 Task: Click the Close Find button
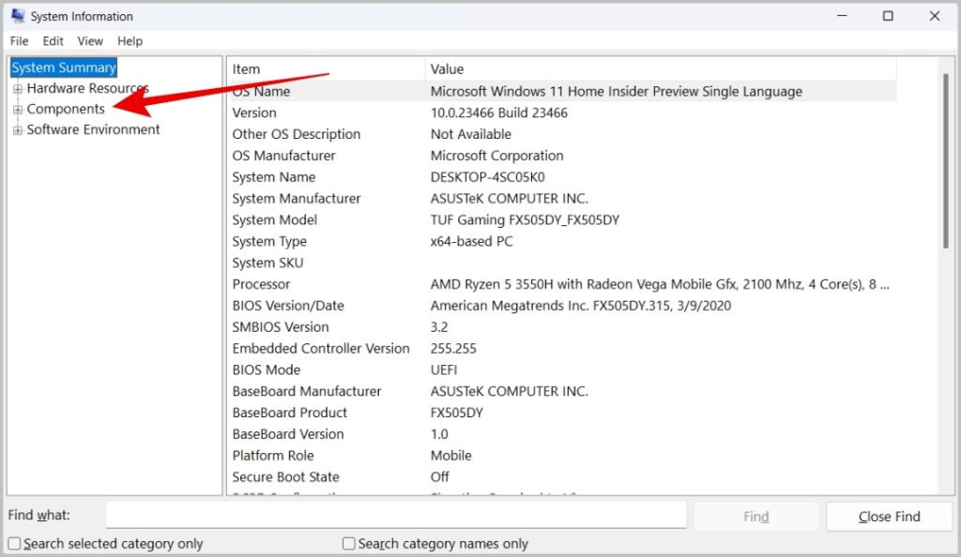coord(889,517)
